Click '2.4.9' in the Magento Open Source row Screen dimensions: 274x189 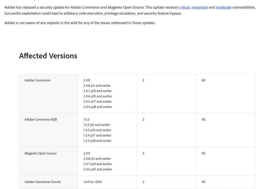point(86,153)
